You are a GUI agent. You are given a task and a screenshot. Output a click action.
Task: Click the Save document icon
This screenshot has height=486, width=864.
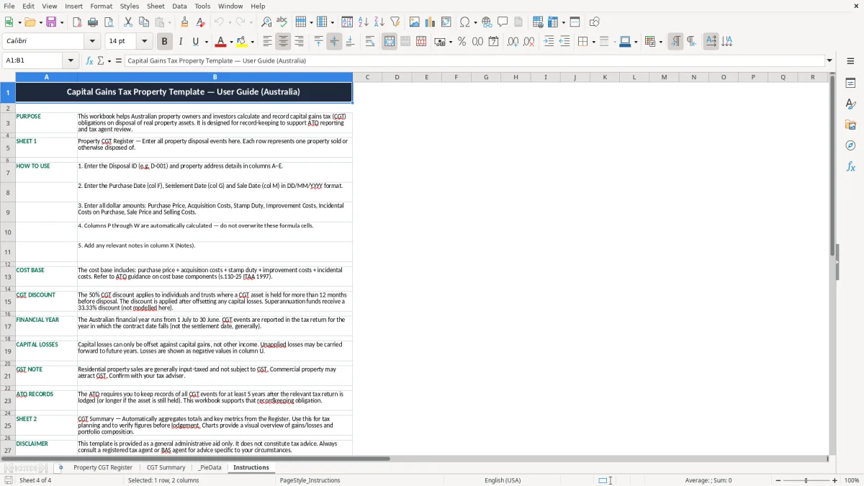51,22
